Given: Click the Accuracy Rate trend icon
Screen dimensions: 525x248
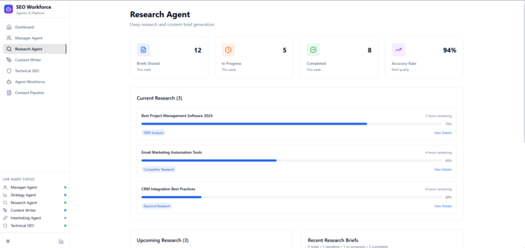Looking at the screenshot, I should (x=398, y=50).
